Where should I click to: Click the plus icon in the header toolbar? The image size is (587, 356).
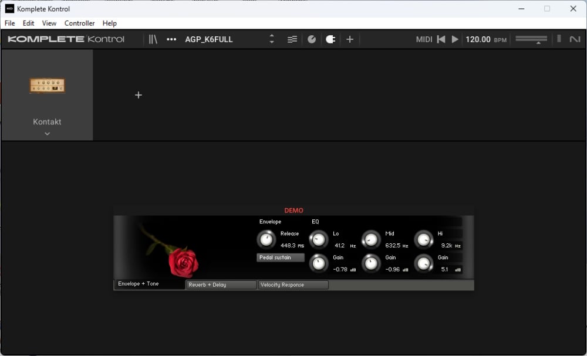(x=350, y=39)
